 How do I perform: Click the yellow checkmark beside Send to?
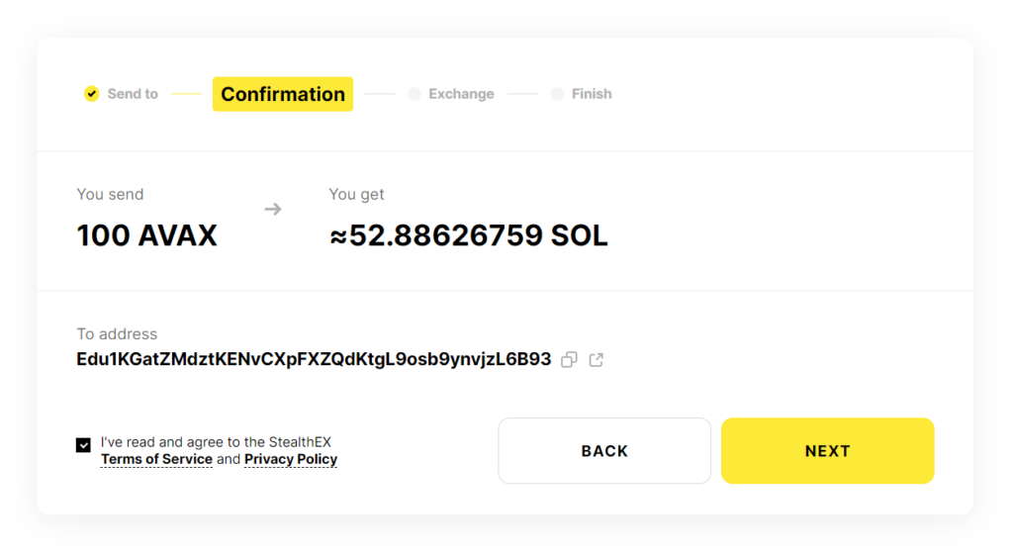(x=92, y=94)
